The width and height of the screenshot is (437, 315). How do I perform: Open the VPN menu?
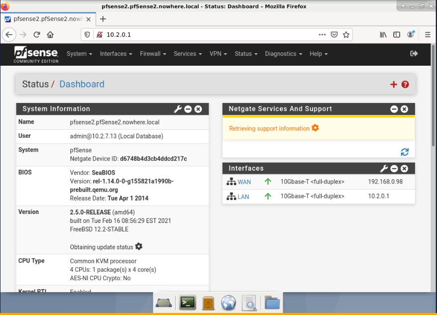click(218, 54)
